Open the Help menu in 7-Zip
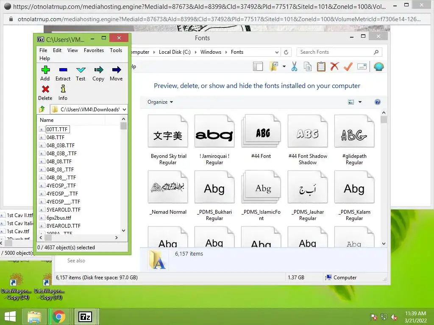434x325 pixels. [45, 58]
